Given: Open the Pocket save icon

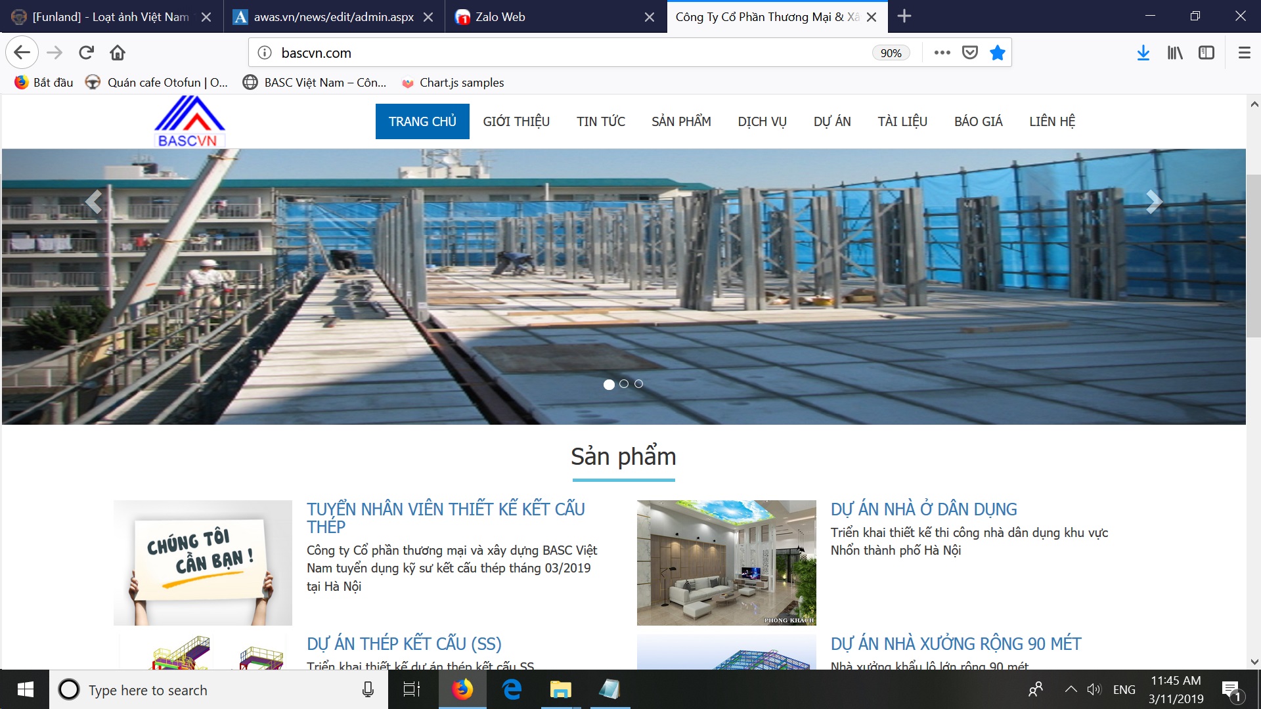Looking at the screenshot, I should [969, 53].
